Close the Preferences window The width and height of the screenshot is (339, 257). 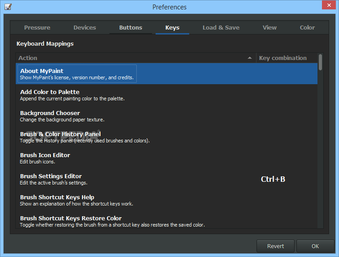(329, 5)
